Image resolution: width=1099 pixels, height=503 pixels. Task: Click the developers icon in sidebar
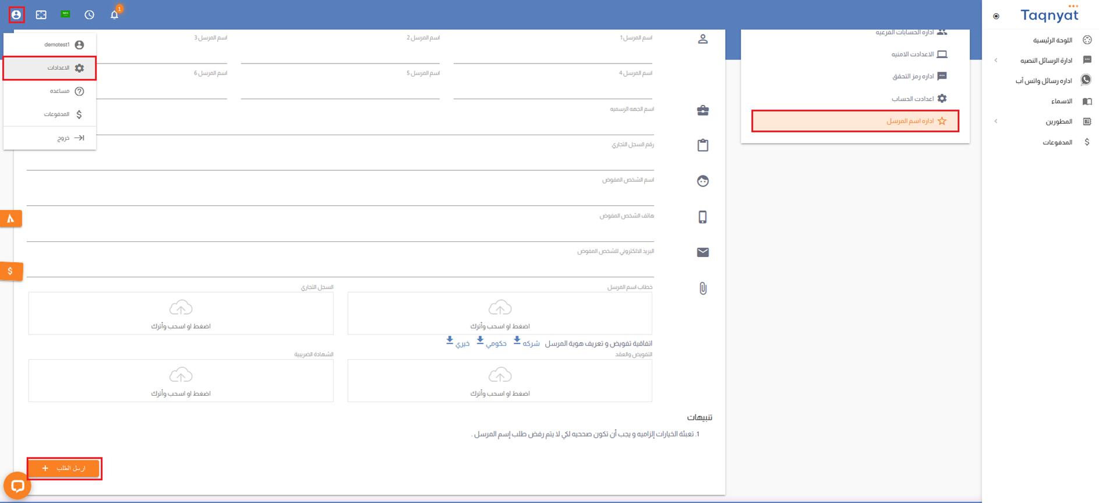(1087, 122)
